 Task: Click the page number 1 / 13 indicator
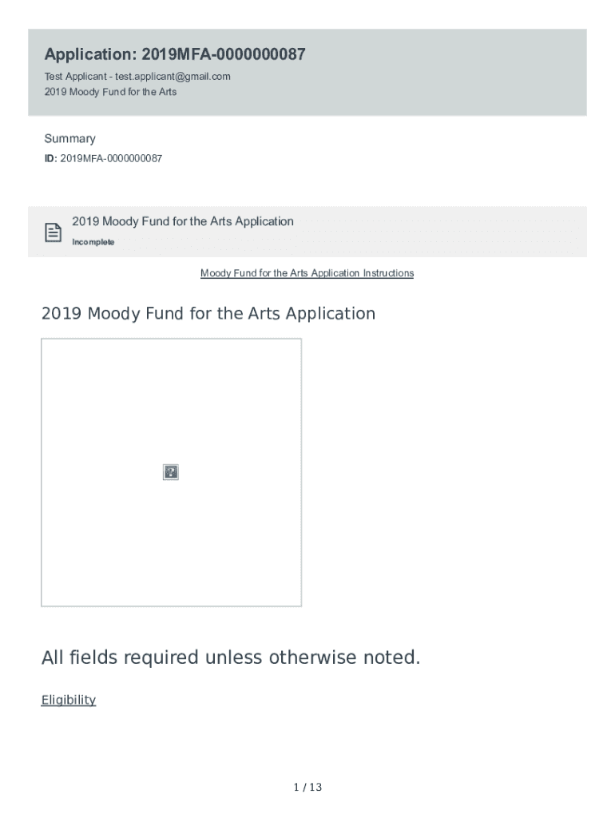[x=307, y=788]
